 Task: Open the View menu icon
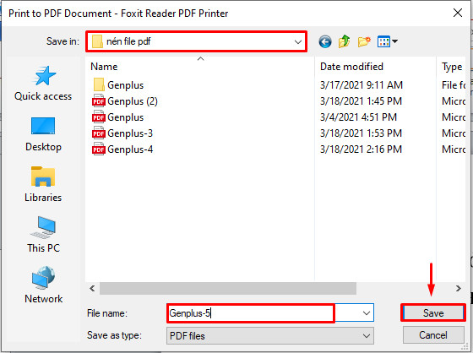point(383,41)
